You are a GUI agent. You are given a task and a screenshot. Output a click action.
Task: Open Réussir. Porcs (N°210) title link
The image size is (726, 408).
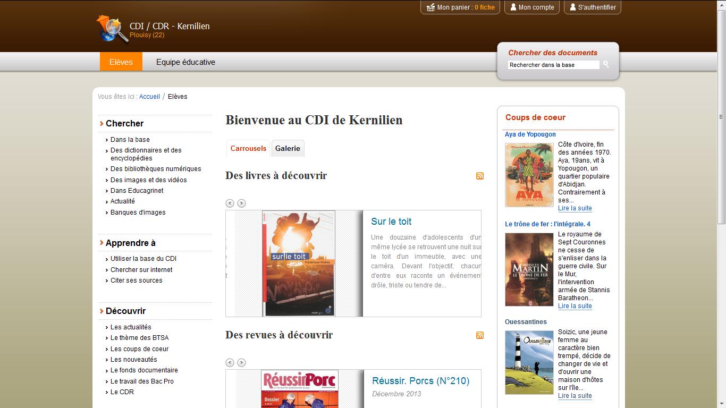421,381
